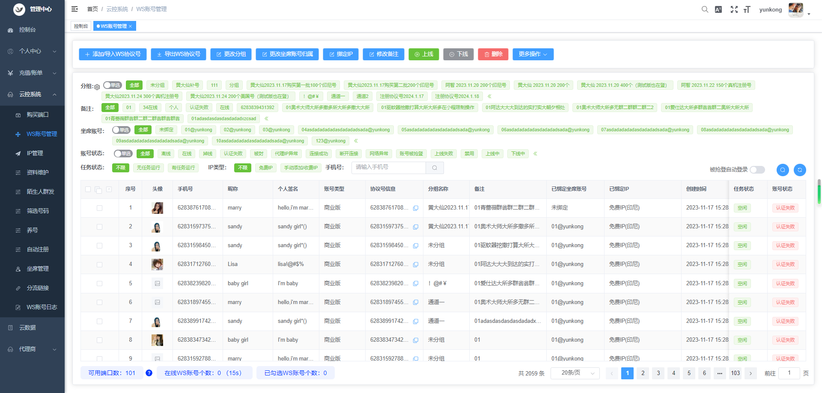Toggle single-select switch for account status
The image size is (822, 393).
pyautogui.click(x=123, y=154)
